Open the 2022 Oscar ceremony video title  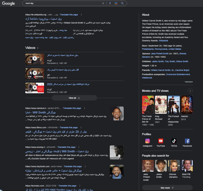coord(68,84)
